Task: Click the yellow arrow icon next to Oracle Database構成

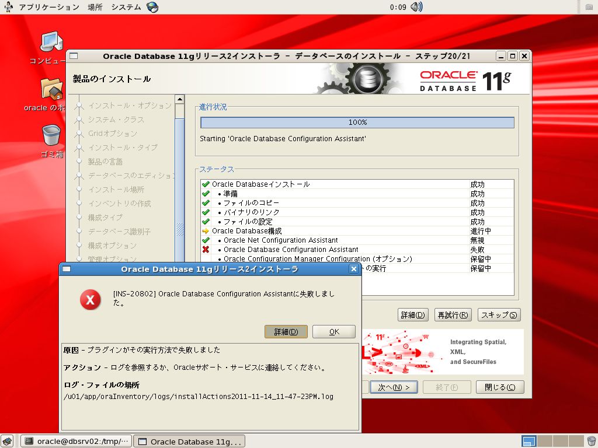Action: (x=206, y=231)
